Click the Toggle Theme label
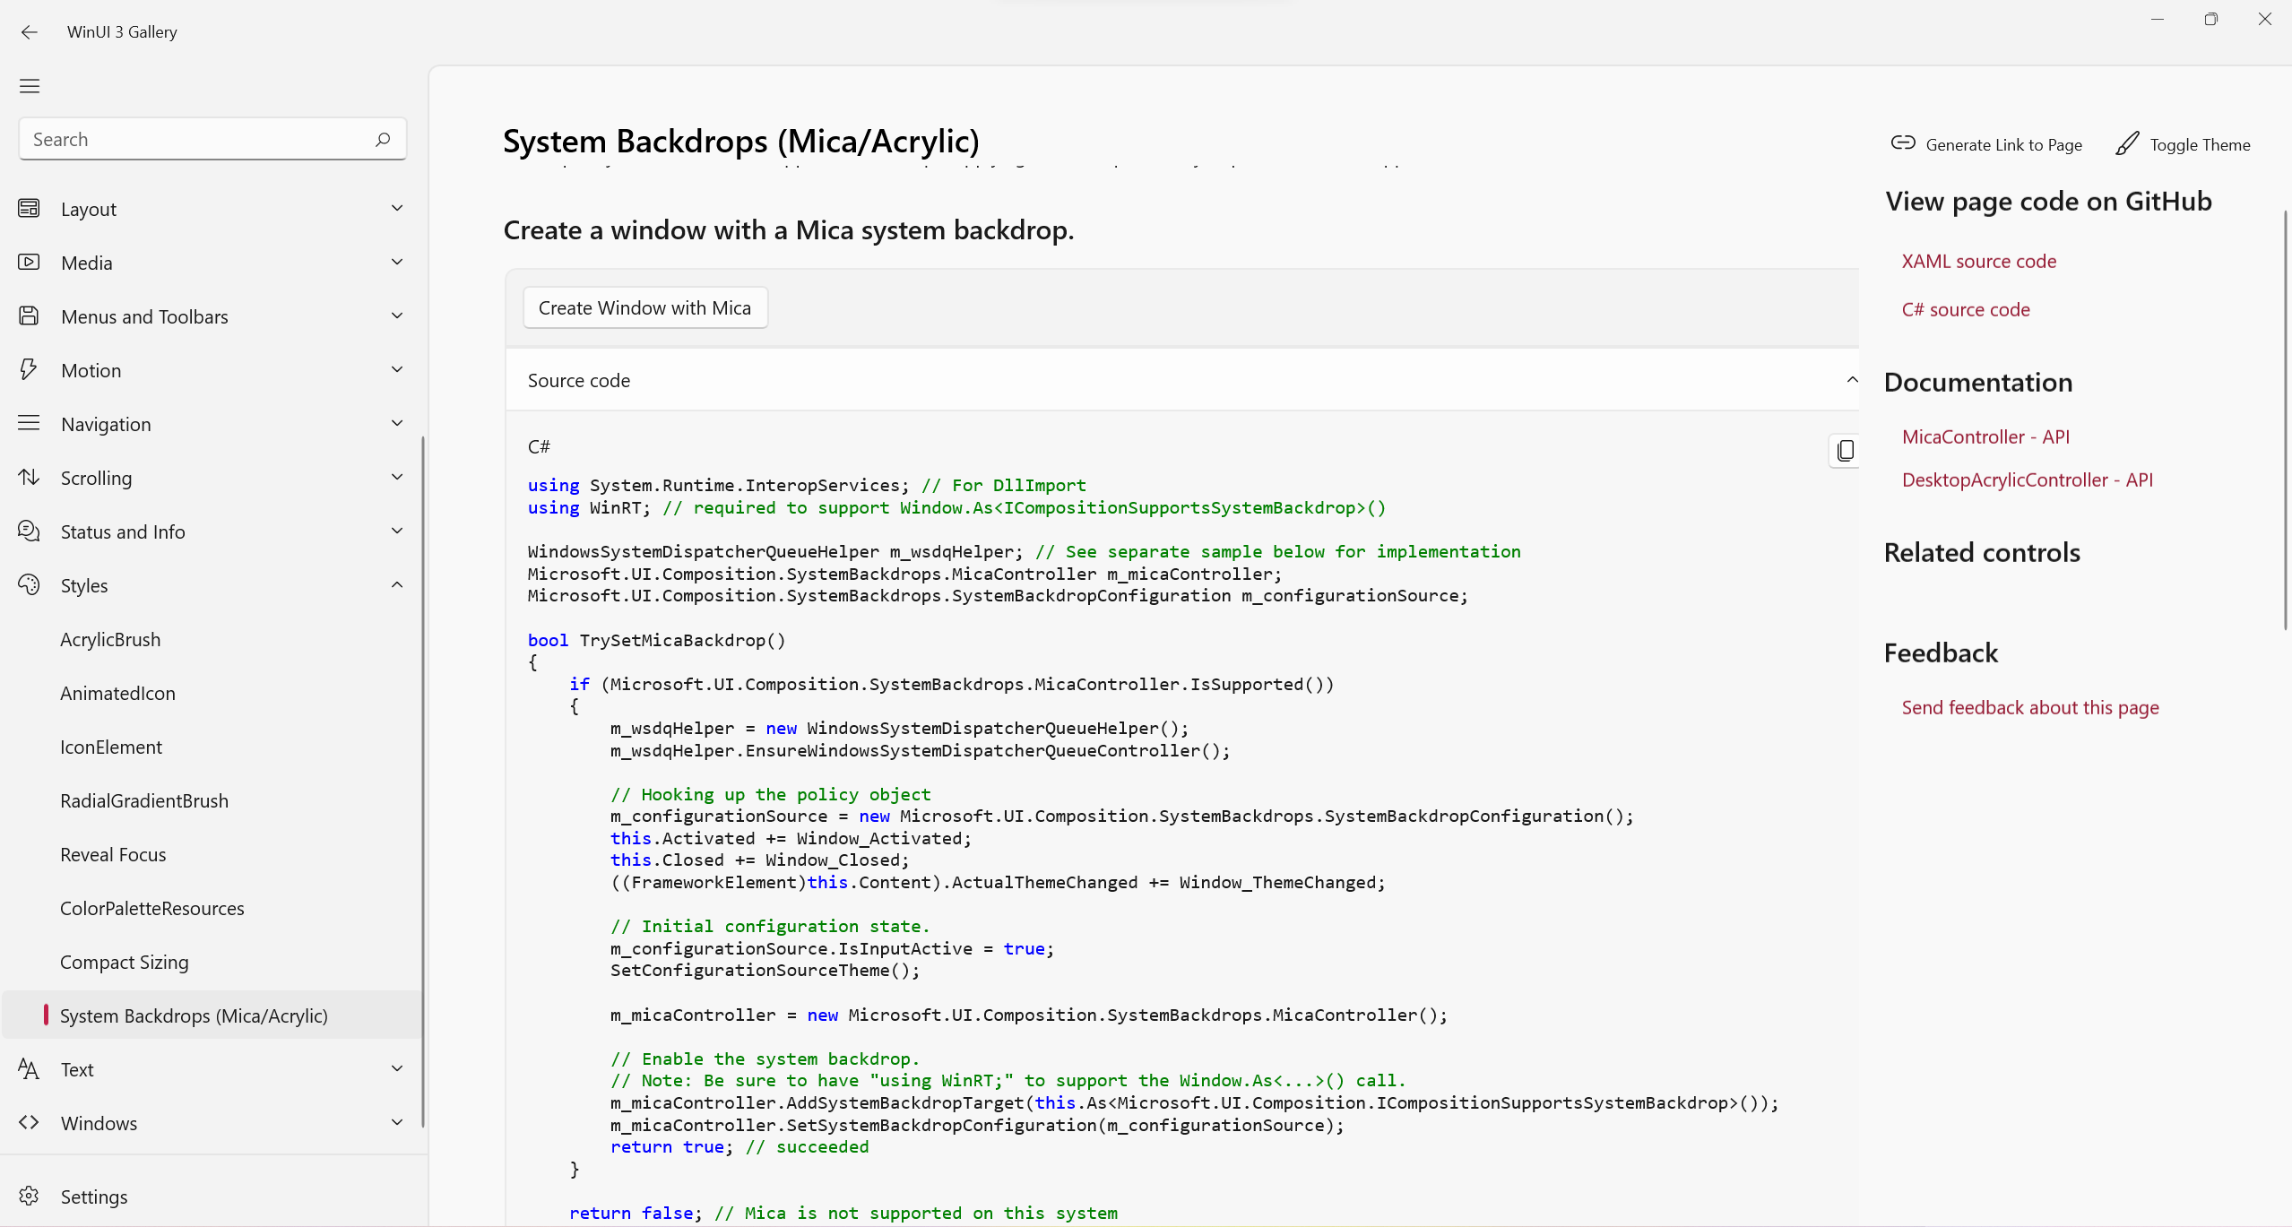The height and width of the screenshot is (1227, 2292). [x=2200, y=144]
